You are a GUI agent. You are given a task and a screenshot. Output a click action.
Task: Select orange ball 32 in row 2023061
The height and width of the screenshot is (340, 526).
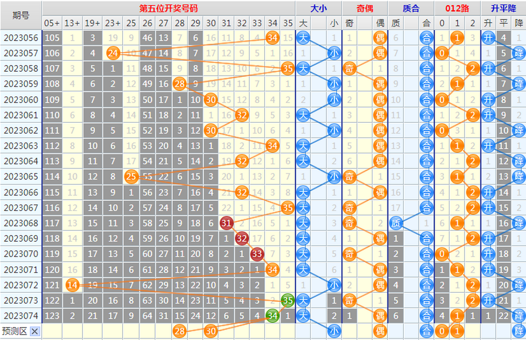[x=242, y=115]
